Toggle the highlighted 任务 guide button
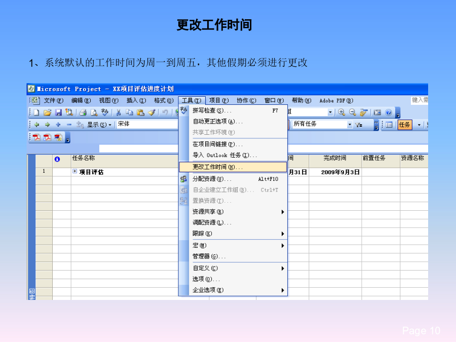 point(404,125)
